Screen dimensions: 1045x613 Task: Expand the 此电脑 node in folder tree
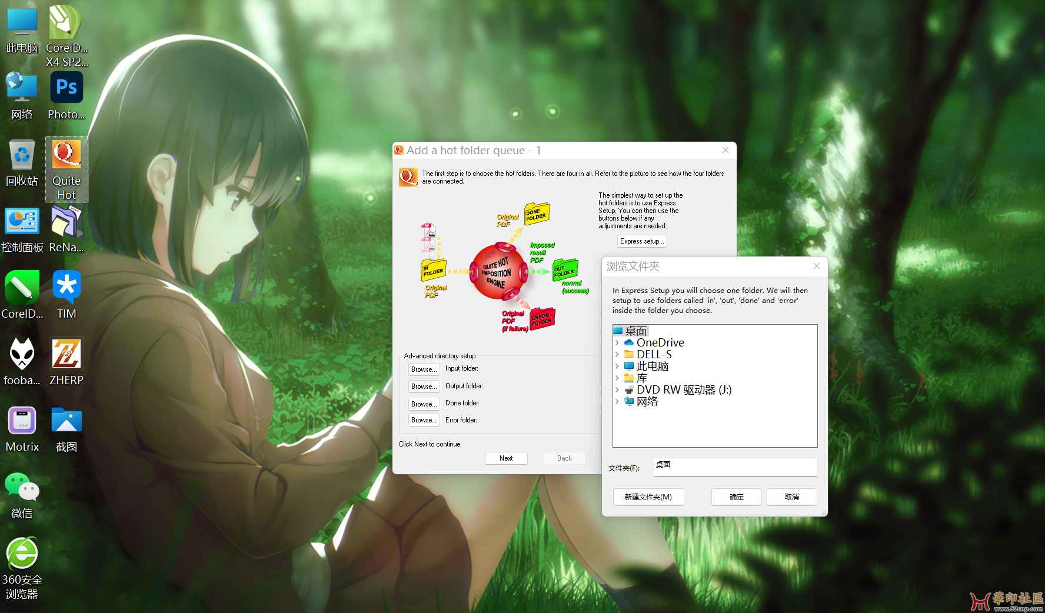(617, 367)
